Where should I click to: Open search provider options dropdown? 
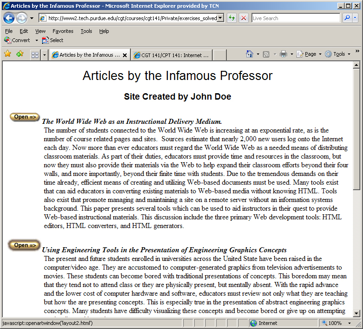(355, 18)
